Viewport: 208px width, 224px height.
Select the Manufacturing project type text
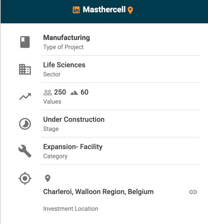pos(66,37)
